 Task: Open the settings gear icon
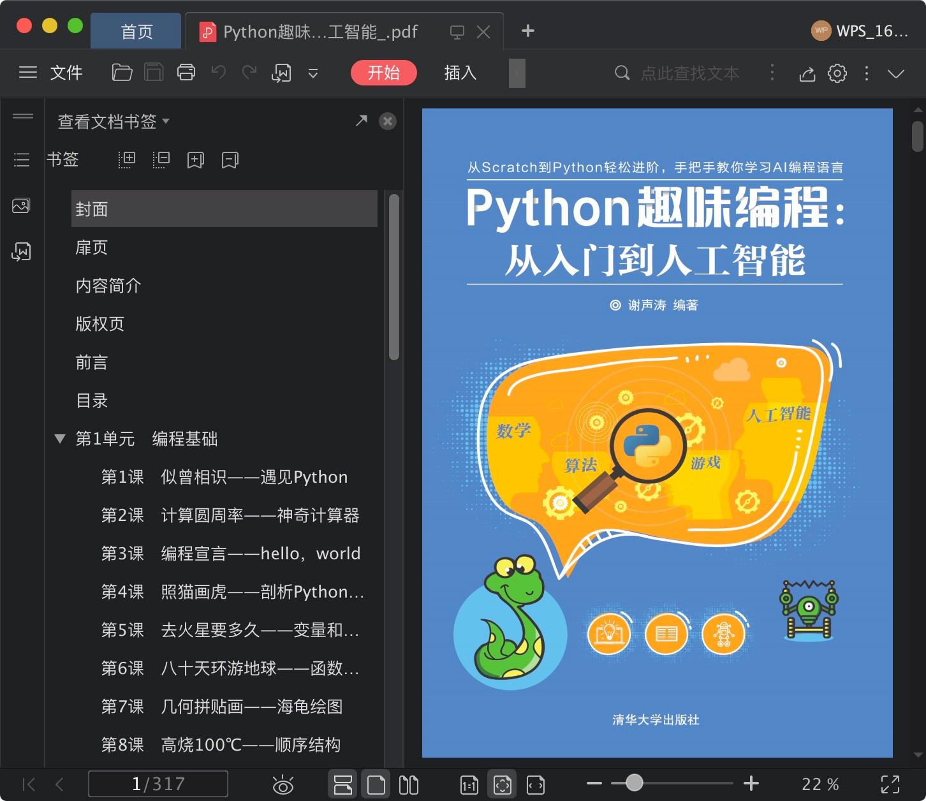coord(837,73)
